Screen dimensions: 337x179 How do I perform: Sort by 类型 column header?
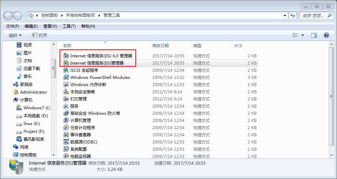tap(211, 46)
